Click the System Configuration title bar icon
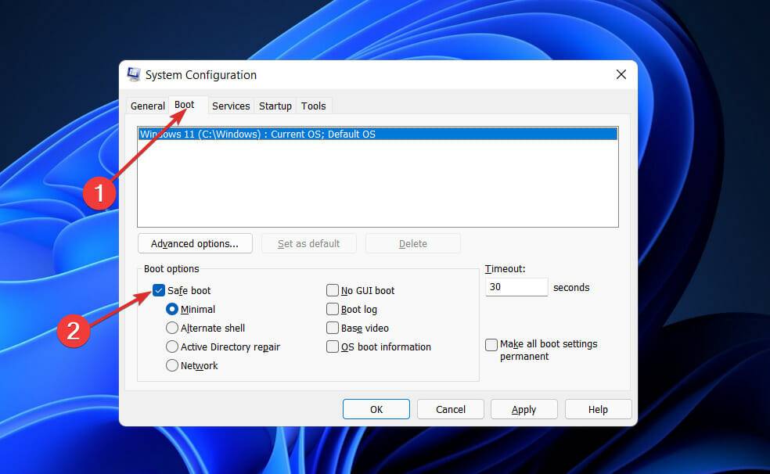The height and width of the screenshot is (474, 770). pos(134,75)
